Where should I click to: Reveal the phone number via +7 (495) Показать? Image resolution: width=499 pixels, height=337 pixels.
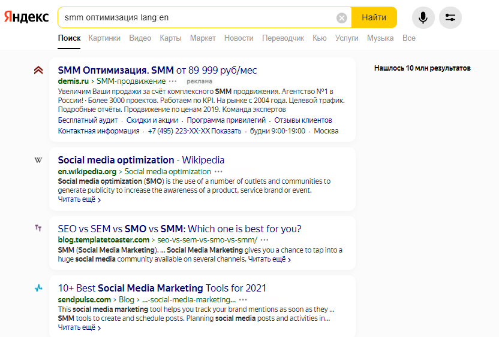pos(194,131)
